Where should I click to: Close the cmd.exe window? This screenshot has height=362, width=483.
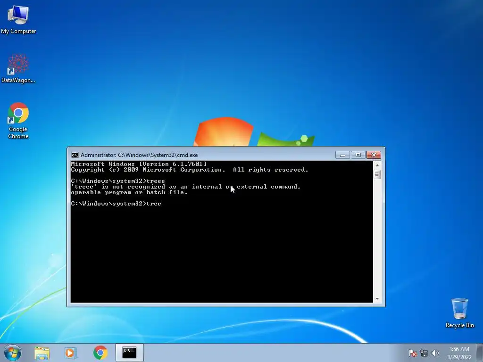click(374, 155)
